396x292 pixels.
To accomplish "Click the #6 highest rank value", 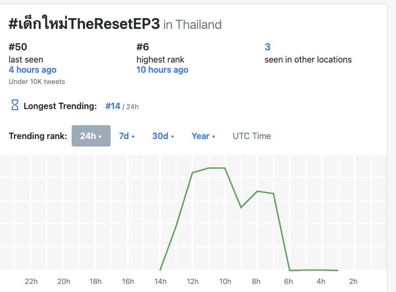I will click(x=143, y=47).
